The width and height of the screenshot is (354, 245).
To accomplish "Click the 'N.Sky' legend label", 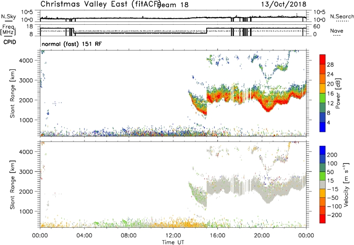I will click(x=8, y=16).
